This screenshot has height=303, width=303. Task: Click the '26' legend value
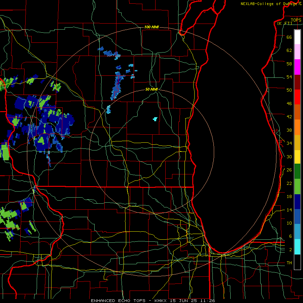289,170
